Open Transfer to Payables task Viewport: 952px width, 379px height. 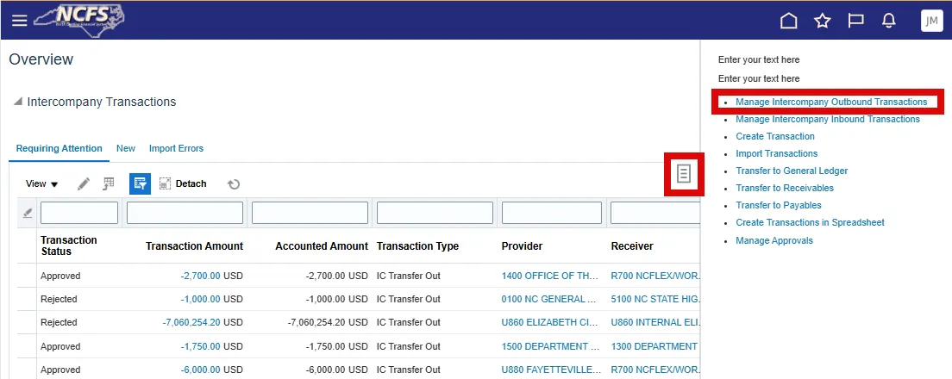point(779,205)
